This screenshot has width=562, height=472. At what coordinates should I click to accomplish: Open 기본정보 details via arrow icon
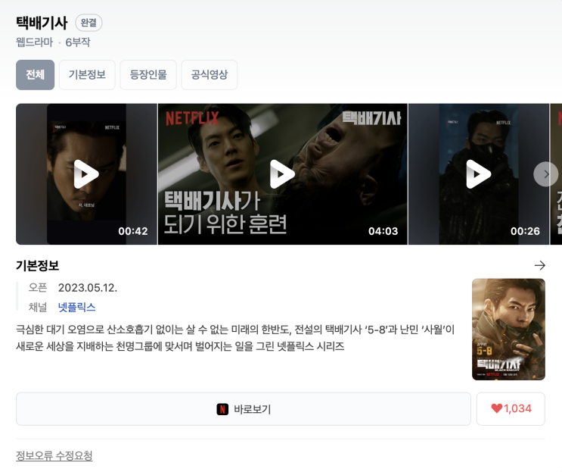[x=540, y=265]
